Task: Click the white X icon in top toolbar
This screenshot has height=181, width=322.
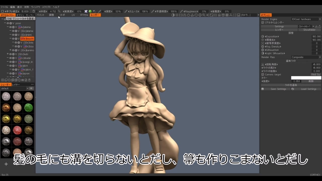Action: [86, 11]
